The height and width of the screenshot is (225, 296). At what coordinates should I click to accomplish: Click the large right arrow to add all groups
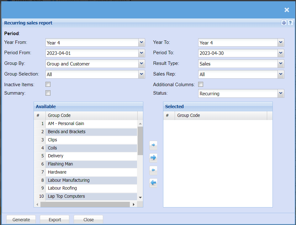(153, 157)
